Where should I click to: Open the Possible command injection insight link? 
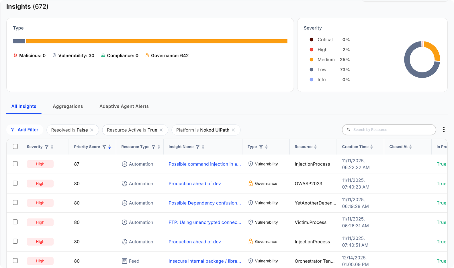point(204,164)
